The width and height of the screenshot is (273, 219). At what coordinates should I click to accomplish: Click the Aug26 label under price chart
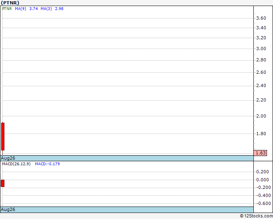pyautogui.click(x=8, y=158)
